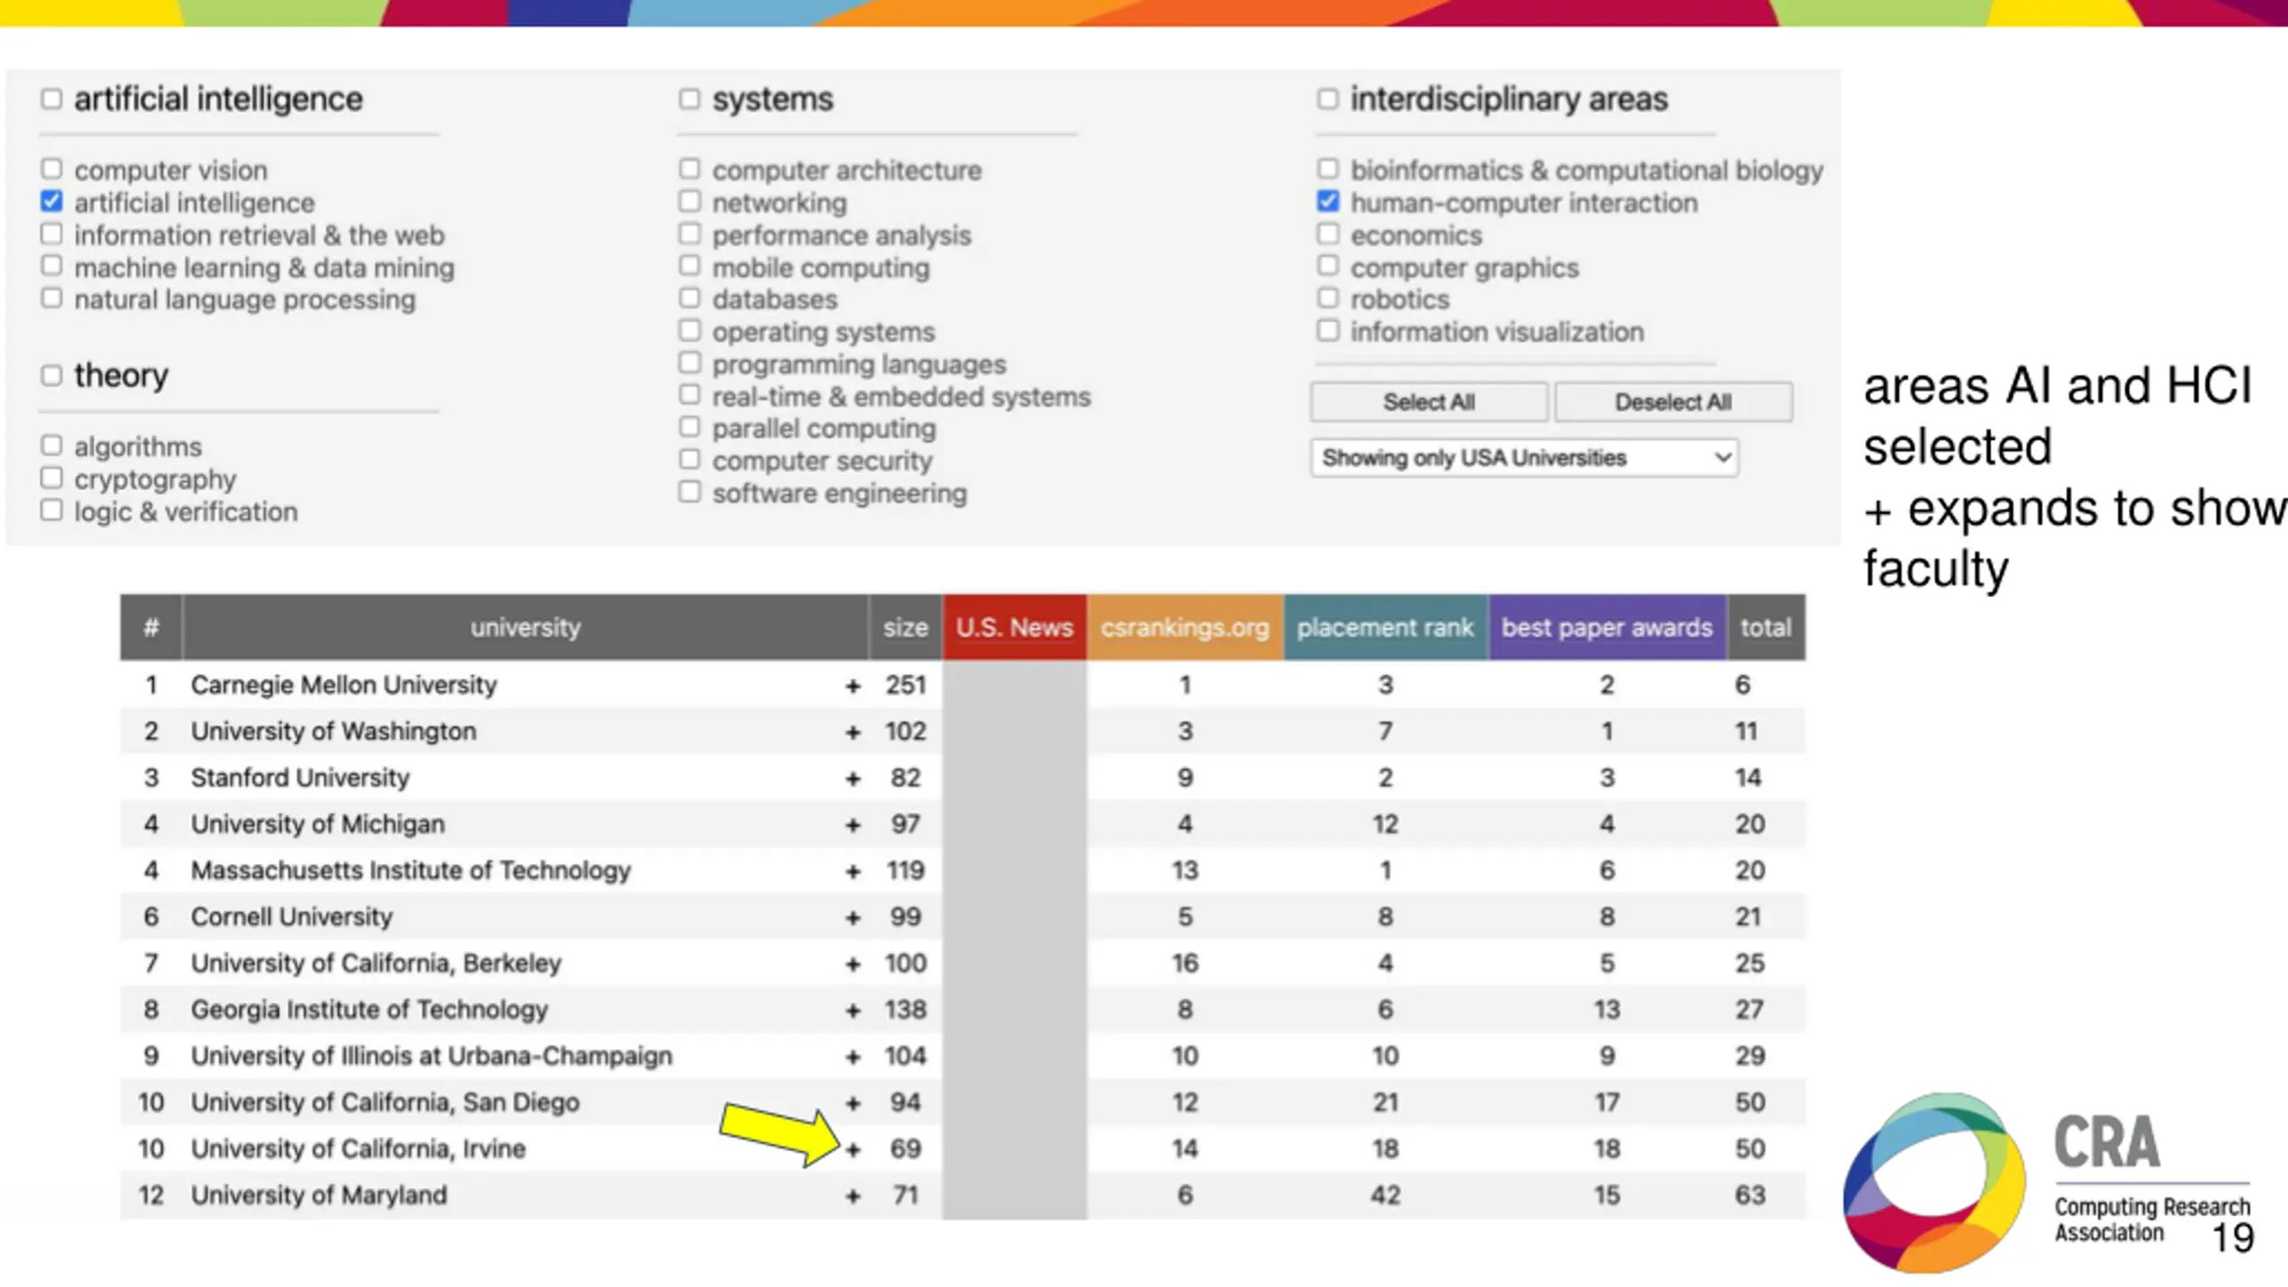Expand Cornell University faculty list
The image size is (2288, 1287).
click(x=853, y=919)
